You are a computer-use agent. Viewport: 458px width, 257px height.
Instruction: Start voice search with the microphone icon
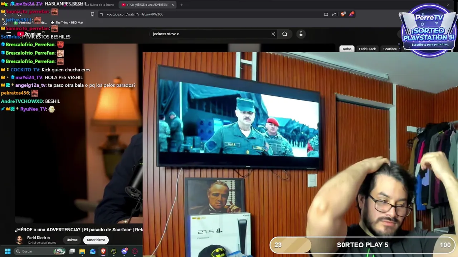301,34
